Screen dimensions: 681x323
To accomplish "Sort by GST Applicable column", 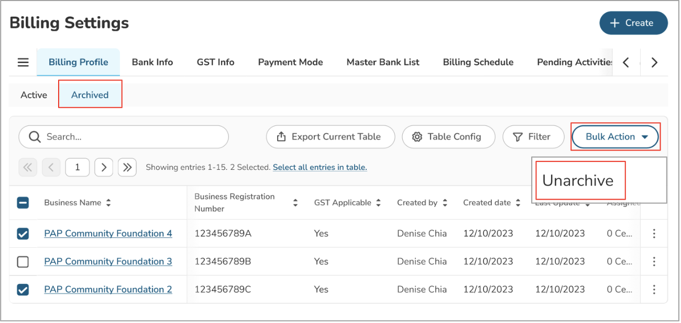I will click(378, 203).
